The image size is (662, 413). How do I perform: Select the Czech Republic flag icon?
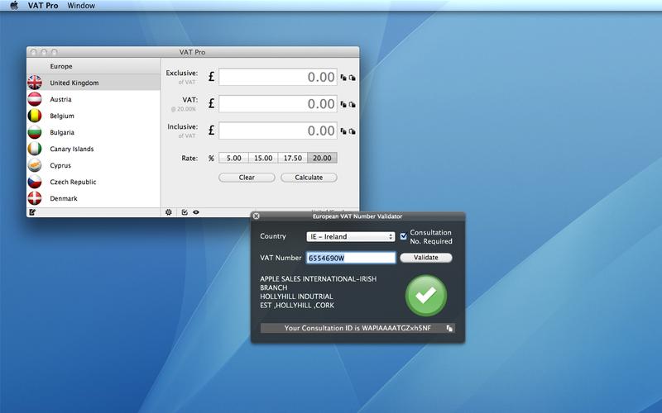click(x=35, y=182)
